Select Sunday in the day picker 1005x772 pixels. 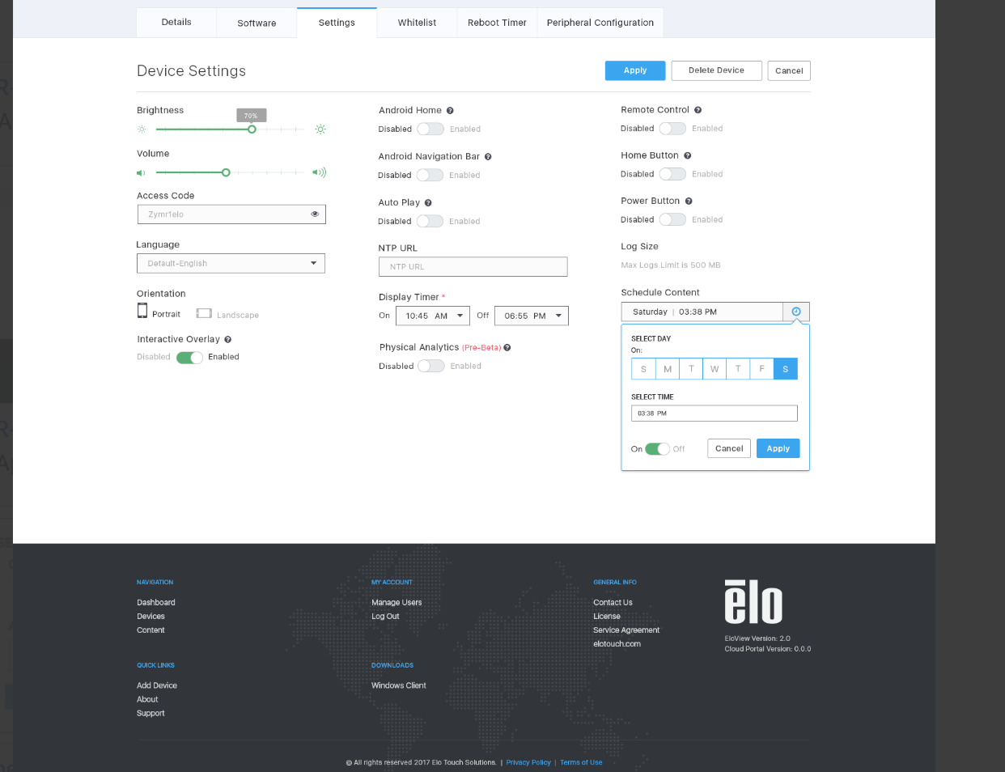tap(643, 369)
